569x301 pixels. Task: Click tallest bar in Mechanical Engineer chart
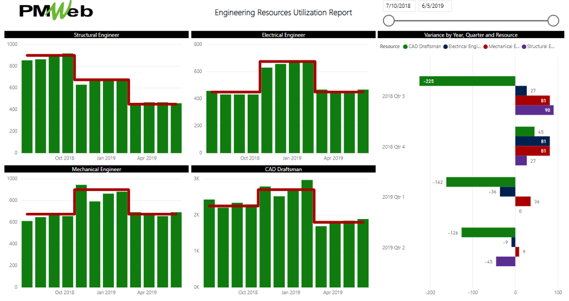click(x=82, y=236)
